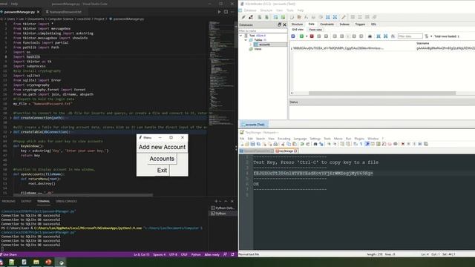This screenshot has height=267, width=475.
Task: Open the yellow folder icon on taskbar
Action: pyautogui.click(x=36, y=262)
